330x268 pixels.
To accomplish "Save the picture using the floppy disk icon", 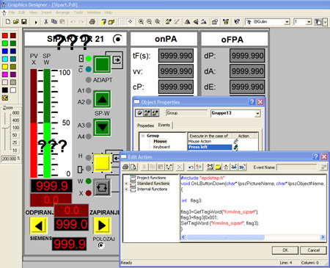I will coord(24,22).
